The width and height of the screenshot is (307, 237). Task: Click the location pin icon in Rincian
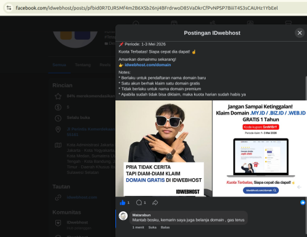pyautogui.click(x=58, y=129)
